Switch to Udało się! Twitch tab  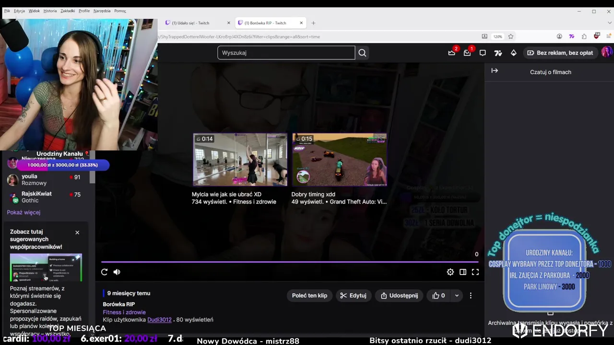tap(197, 23)
